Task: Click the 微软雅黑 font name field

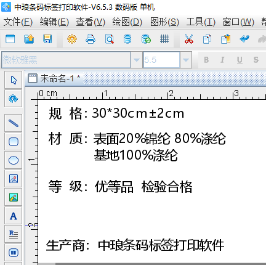Action: tap(66, 60)
